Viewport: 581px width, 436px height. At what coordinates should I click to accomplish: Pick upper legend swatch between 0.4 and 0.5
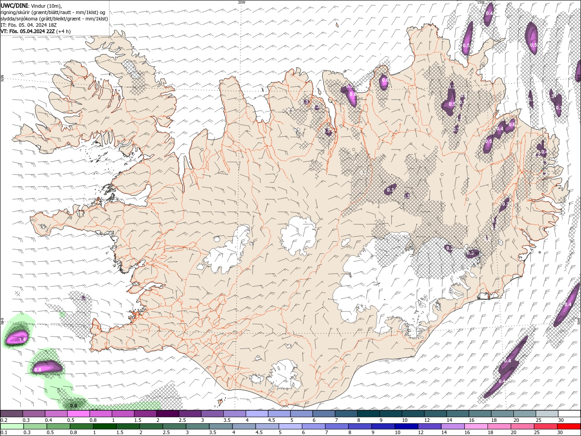(56, 414)
